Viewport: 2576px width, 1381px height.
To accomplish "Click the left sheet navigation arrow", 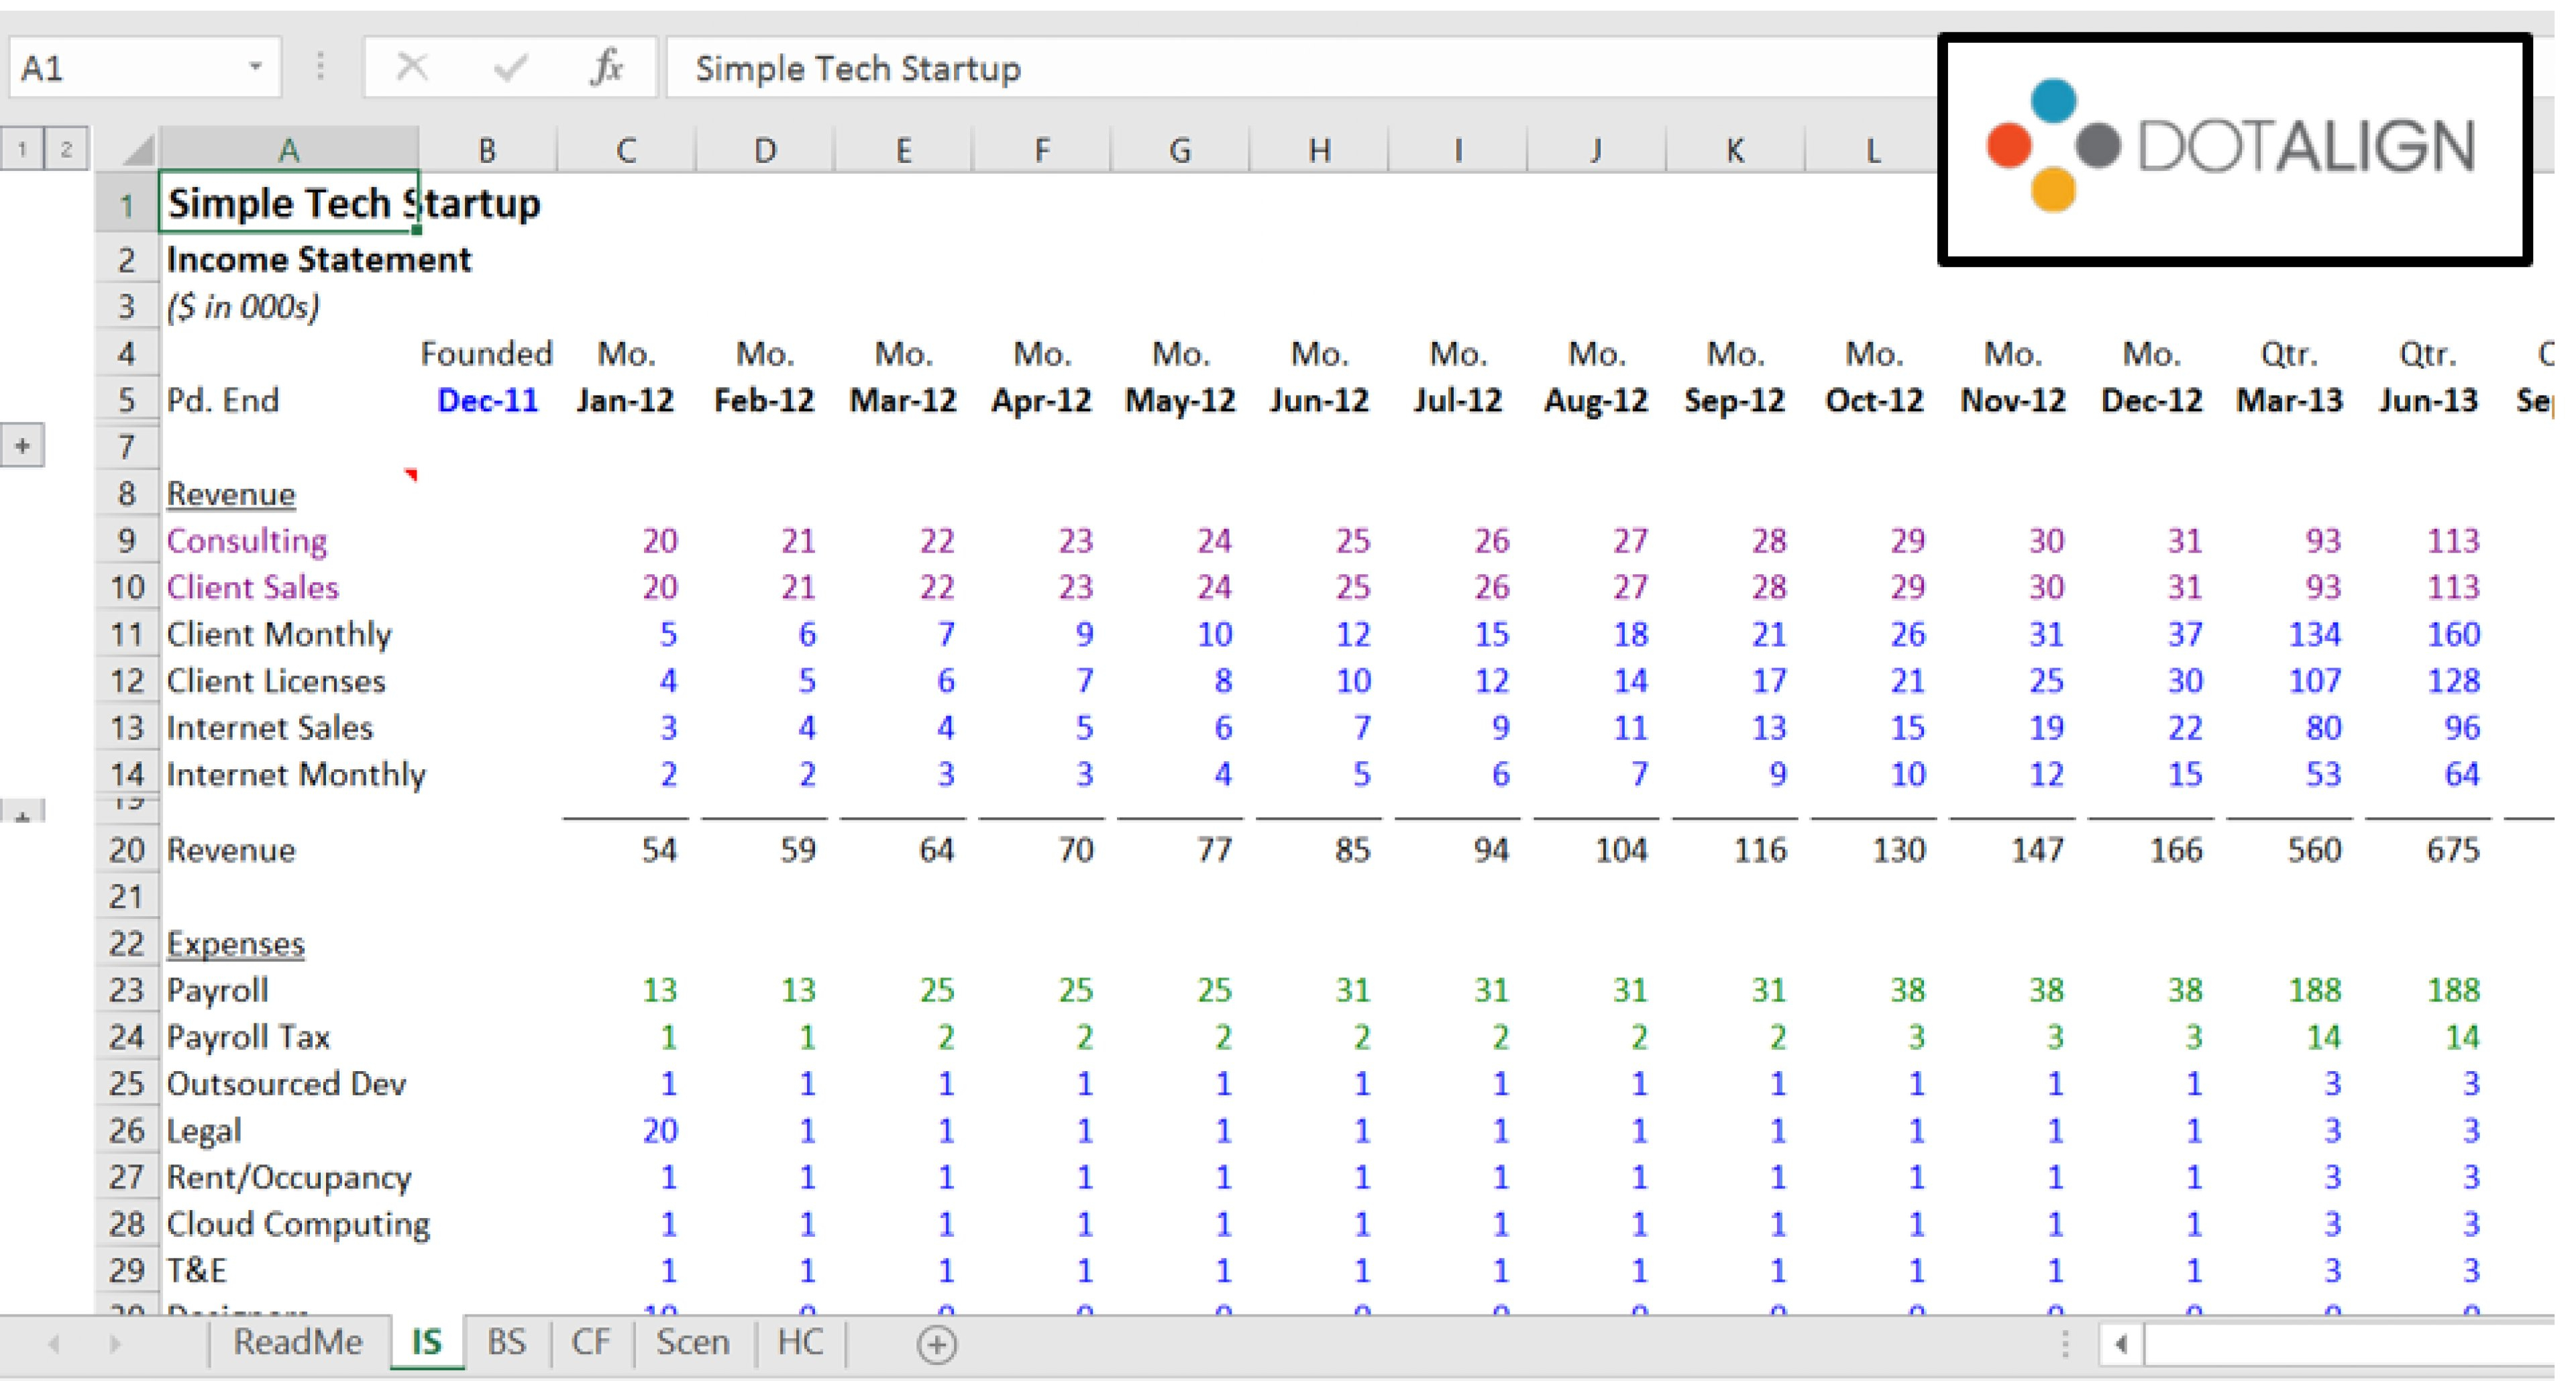I will (x=53, y=1344).
